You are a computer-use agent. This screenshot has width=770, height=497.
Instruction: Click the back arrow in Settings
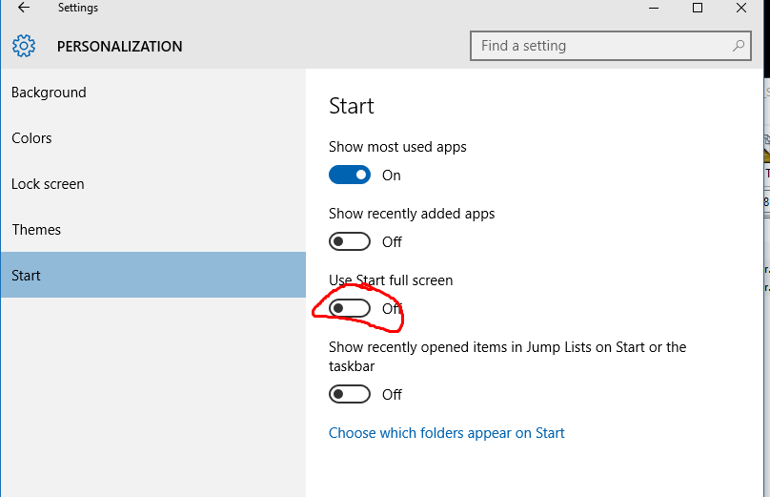pos(24,8)
